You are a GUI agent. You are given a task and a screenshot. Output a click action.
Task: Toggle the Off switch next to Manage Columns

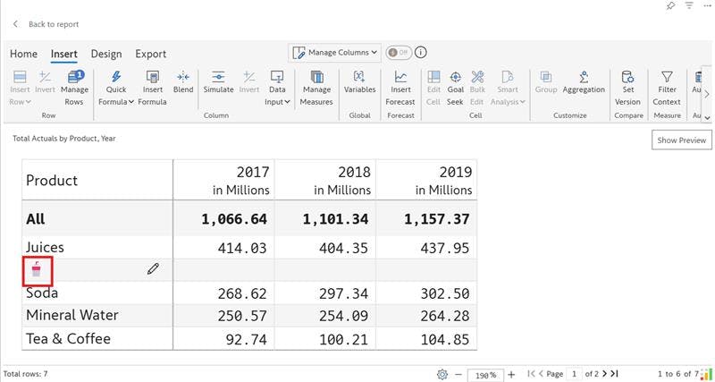(x=398, y=53)
